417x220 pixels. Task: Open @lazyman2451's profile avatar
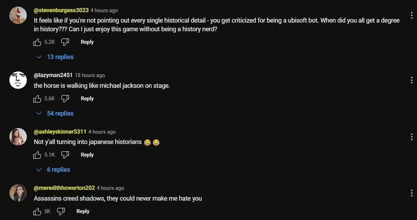click(x=18, y=80)
